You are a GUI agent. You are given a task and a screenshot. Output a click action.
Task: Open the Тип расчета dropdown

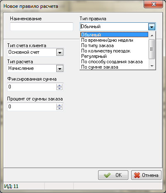pyautogui.click(x=60, y=69)
